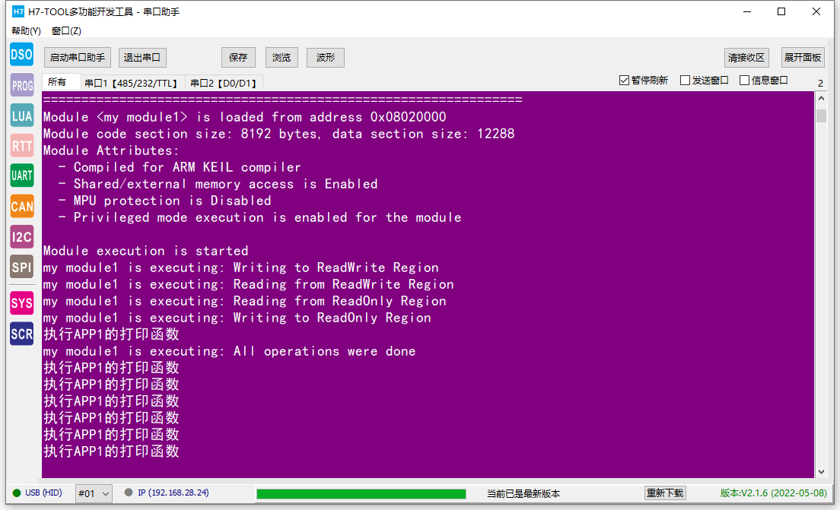Click the 保存 button
The height and width of the screenshot is (510, 840).
coord(238,57)
